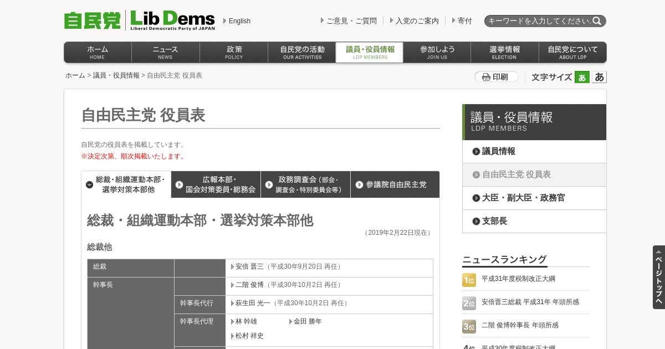Open the 政策 POLICY navigation item
The width and height of the screenshot is (665, 349).
click(234, 52)
